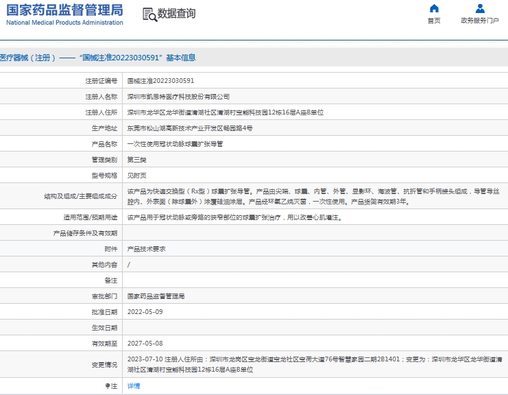Click the 变更情况 label
508x395 pixels.
coord(104,365)
